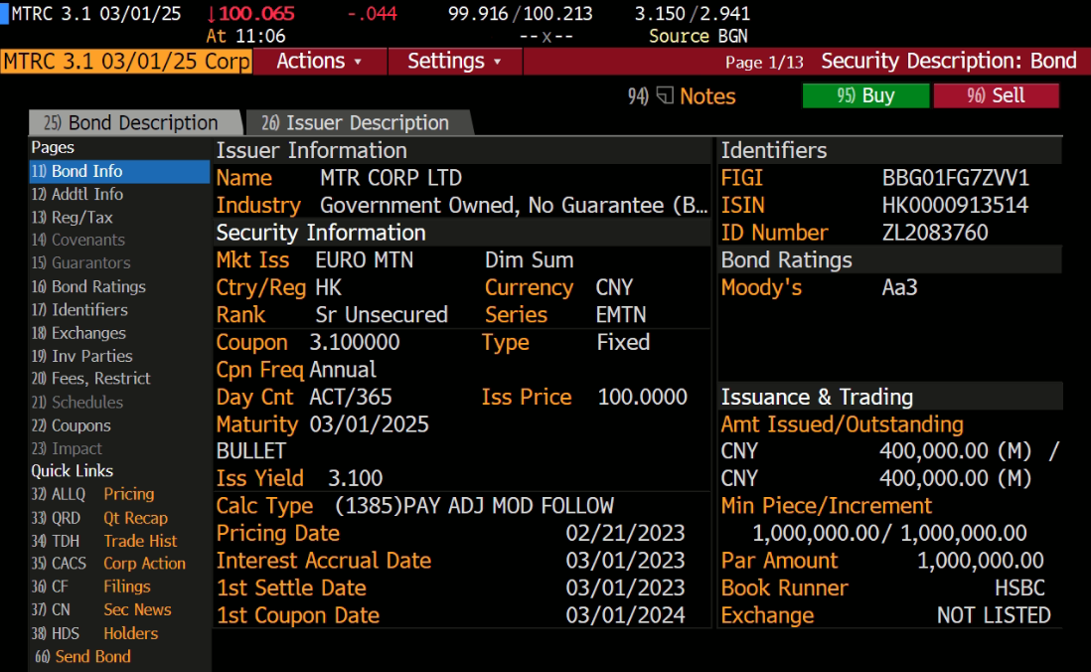Open the Actions dropdown menu

(x=319, y=62)
